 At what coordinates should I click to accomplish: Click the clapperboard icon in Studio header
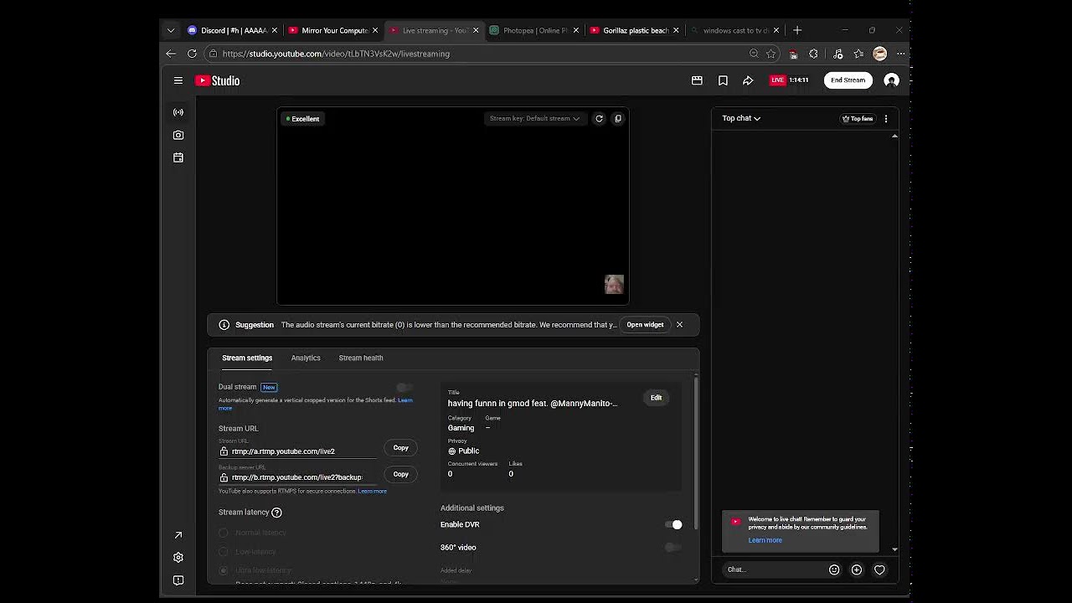pyautogui.click(x=697, y=80)
